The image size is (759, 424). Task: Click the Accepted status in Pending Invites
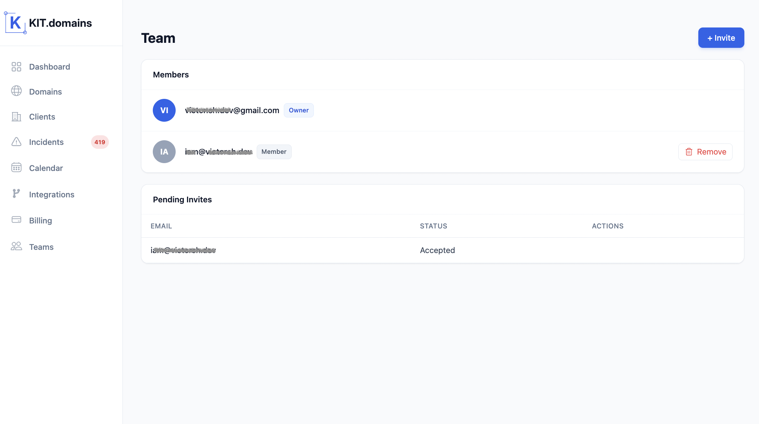437,250
